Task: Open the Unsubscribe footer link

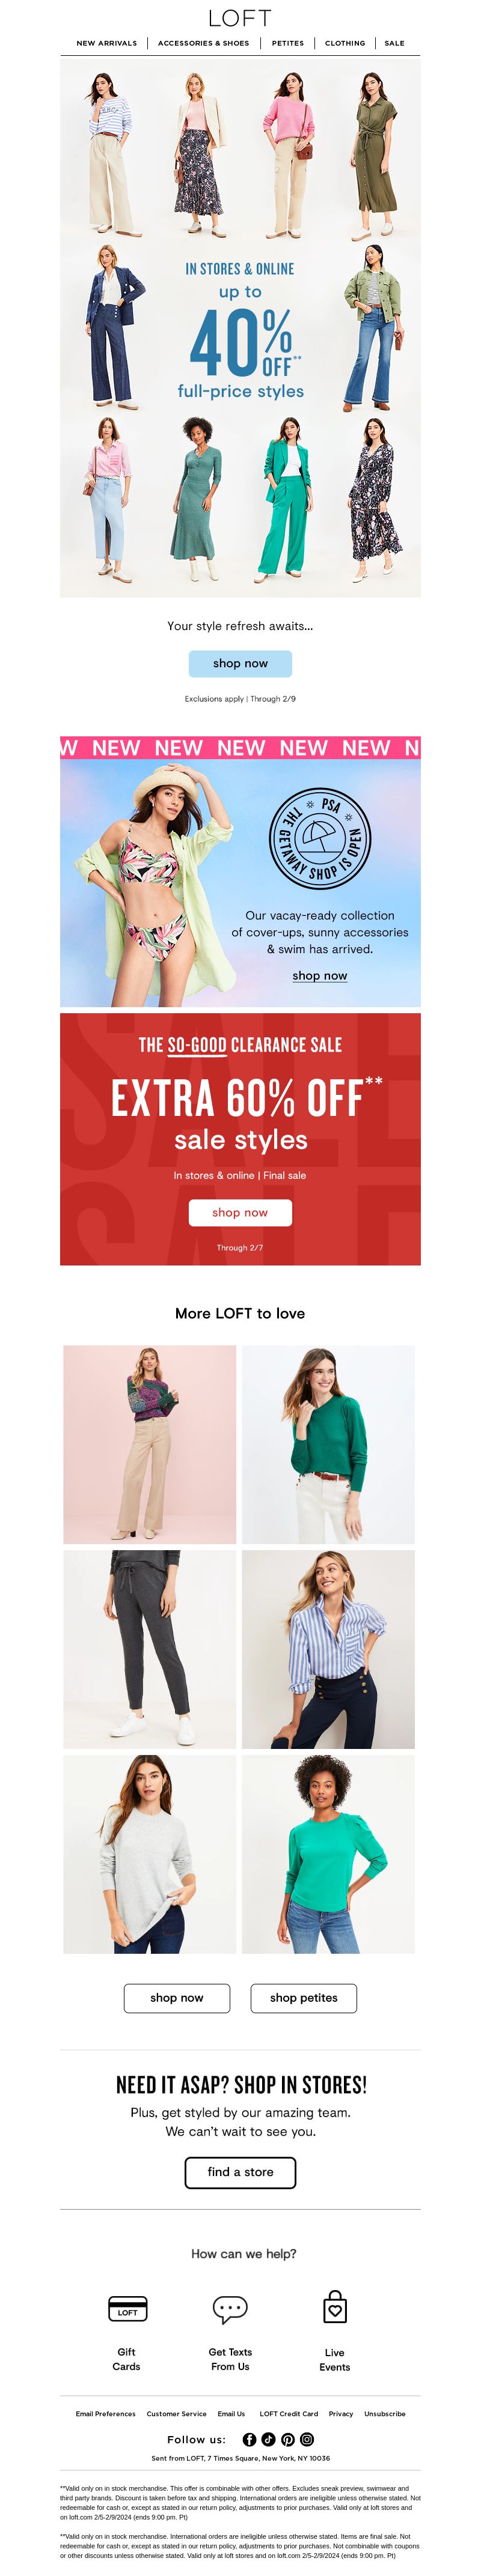Action: (385, 2413)
